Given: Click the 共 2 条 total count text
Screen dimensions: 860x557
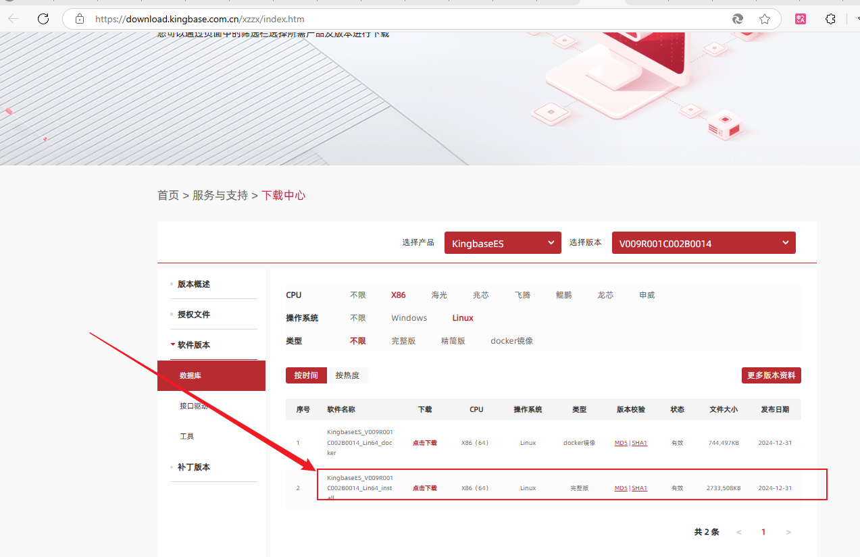Looking at the screenshot, I should pyautogui.click(x=707, y=532).
